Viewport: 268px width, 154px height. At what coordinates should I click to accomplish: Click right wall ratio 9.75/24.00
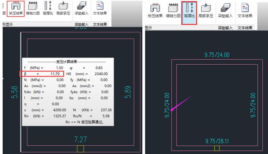click(253, 105)
